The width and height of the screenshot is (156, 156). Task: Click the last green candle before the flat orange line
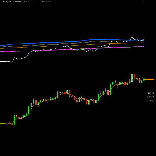[144, 79]
